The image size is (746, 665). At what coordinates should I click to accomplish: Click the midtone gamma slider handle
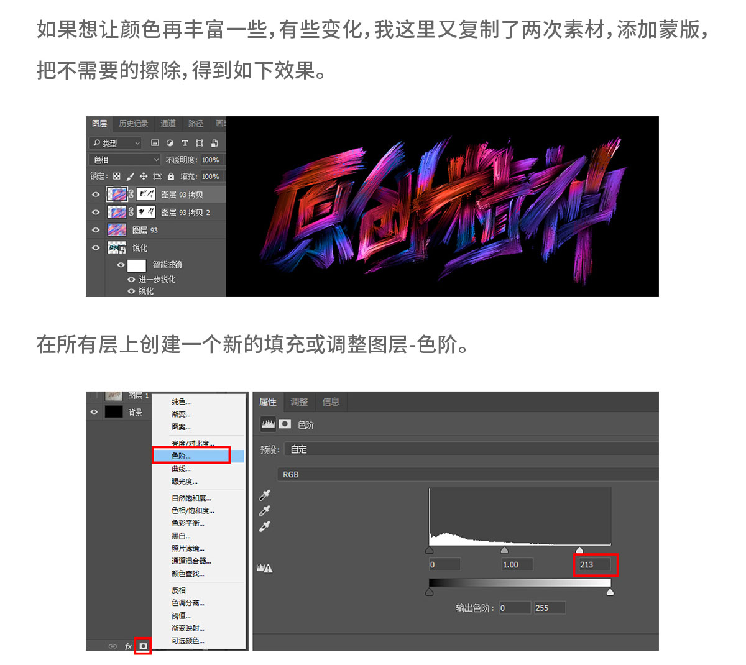504,550
